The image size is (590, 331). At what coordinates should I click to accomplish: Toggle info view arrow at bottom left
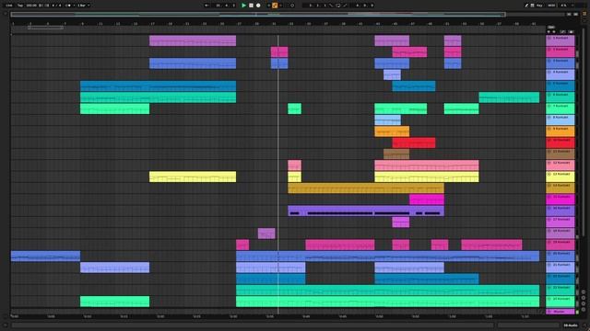(x=6, y=325)
